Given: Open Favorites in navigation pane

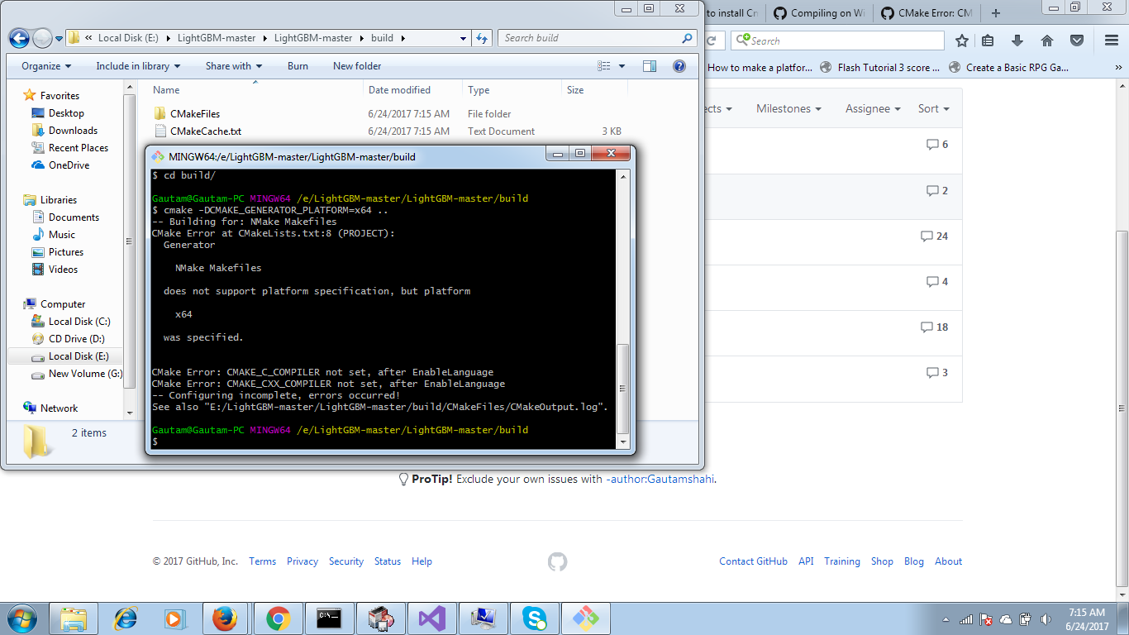Looking at the screenshot, I should [60, 96].
